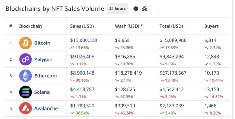Sort table by Total (USD) column header
This screenshot has height=119, width=235.
point(171,26)
